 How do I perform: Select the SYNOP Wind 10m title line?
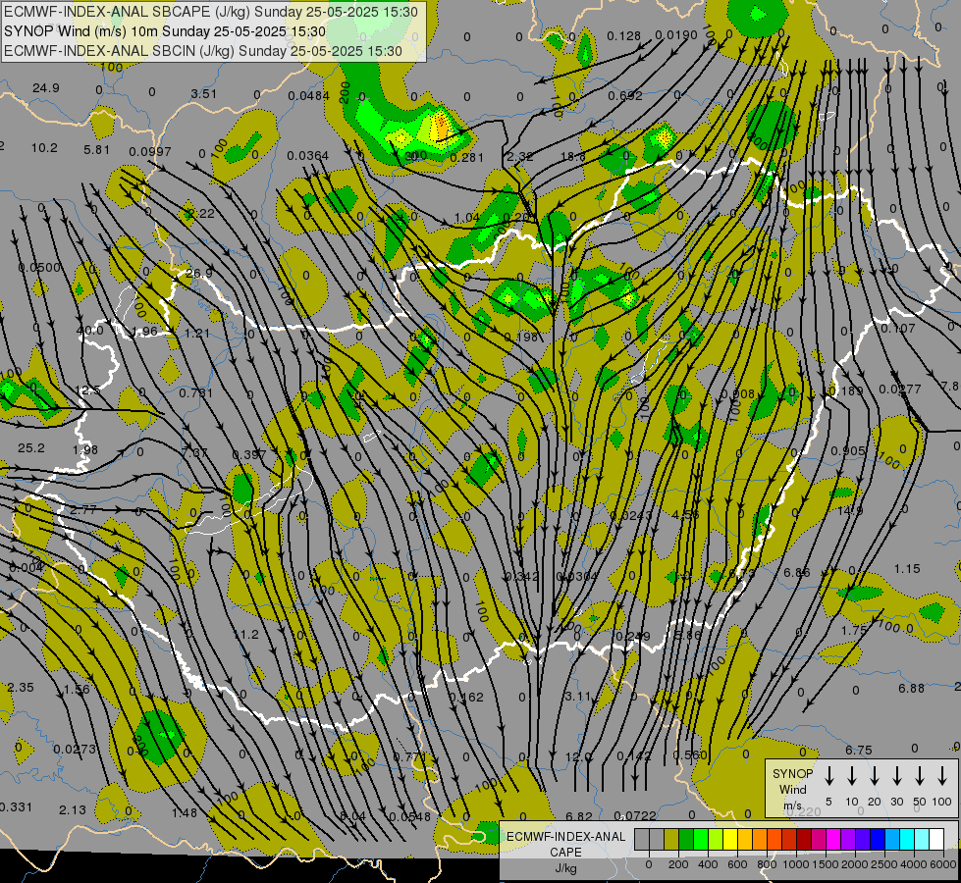click(x=164, y=31)
